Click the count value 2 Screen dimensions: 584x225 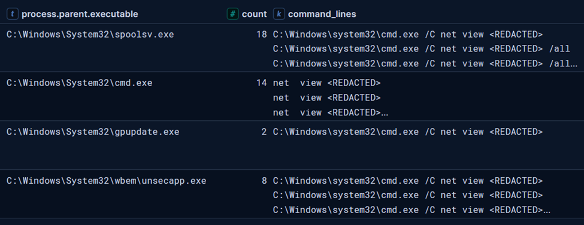tap(264, 132)
